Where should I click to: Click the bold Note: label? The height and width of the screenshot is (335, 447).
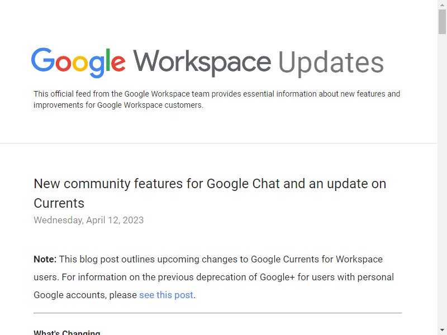coord(45,259)
